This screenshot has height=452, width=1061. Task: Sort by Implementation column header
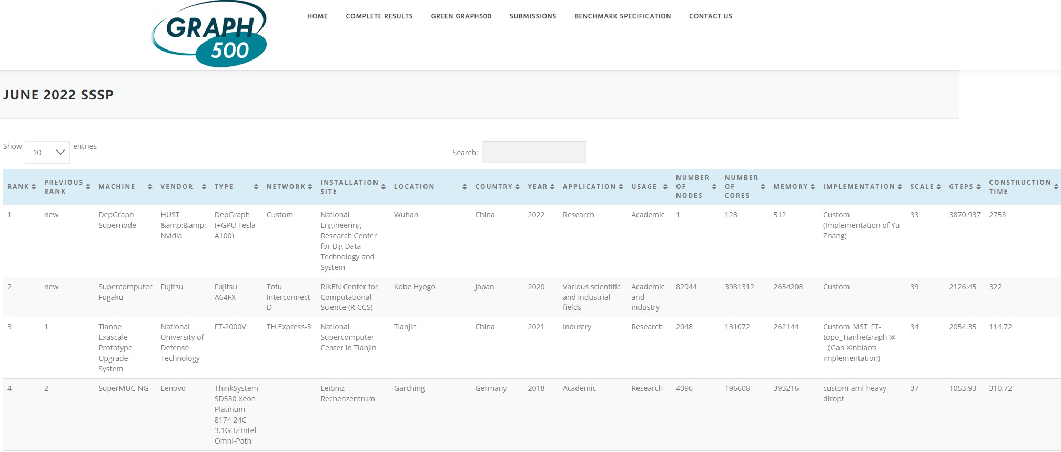(858, 187)
